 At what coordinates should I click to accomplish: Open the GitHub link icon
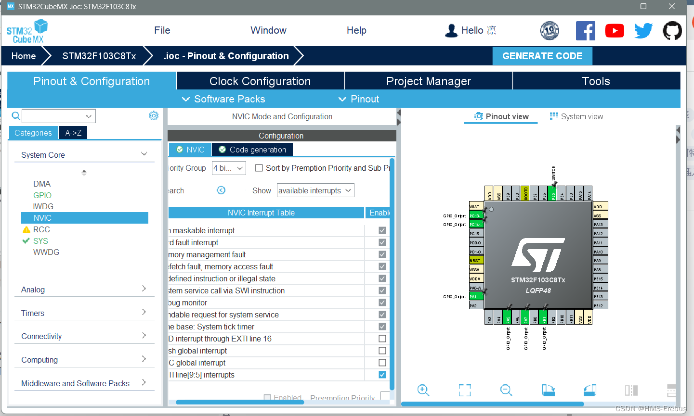point(672,31)
